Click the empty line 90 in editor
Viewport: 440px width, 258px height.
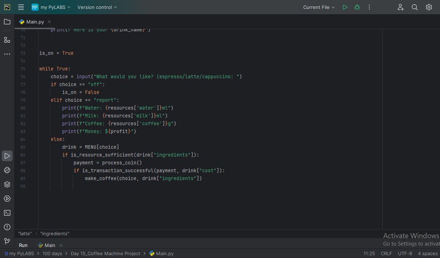[211, 186]
